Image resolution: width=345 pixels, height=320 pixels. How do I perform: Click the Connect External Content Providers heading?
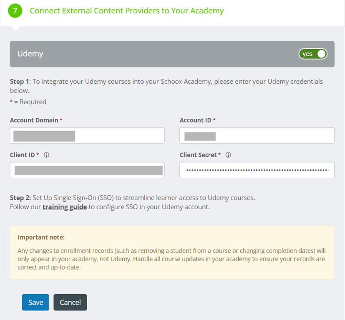[x=127, y=10]
